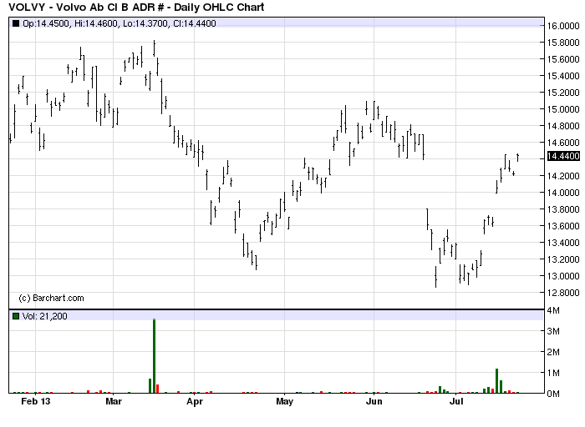Click the mid-March price bar peaking near 15.80
Viewport: 585px width, 427px height.
click(154, 48)
